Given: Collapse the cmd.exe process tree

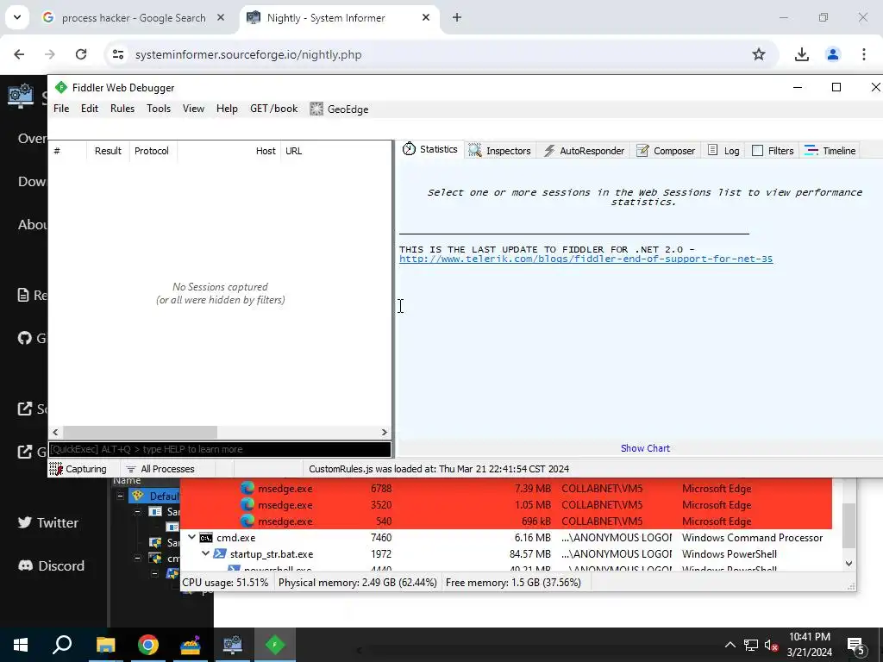Looking at the screenshot, I should coord(192,538).
